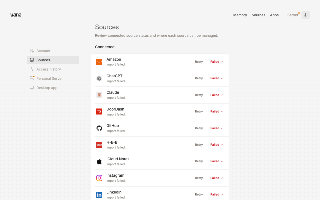The image size is (320, 200).
Task: Expand the Failed status for GitHub
Action: coord(216,128)
